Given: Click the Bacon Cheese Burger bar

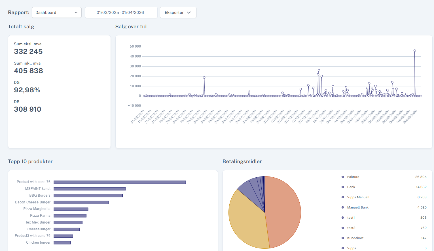Looking at the screenshot, I should (81, 202).
